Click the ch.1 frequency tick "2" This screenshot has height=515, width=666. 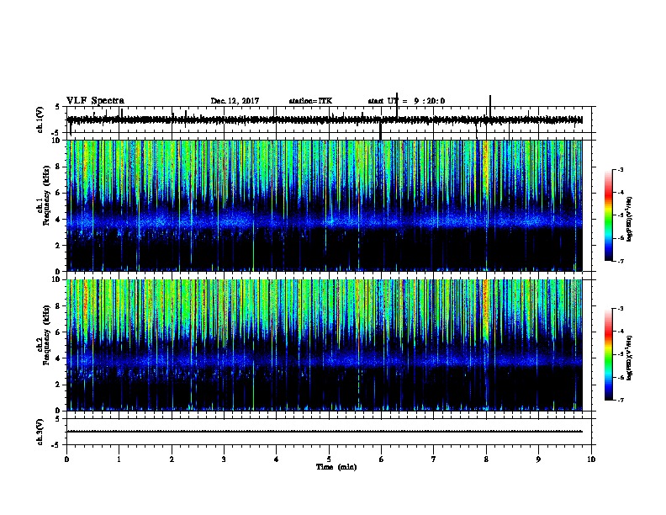[x=59, y=245]
